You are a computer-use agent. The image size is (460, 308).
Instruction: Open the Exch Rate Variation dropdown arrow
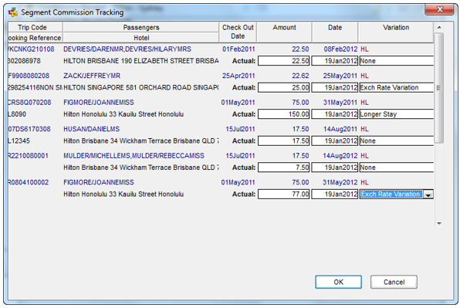(428, 195)
